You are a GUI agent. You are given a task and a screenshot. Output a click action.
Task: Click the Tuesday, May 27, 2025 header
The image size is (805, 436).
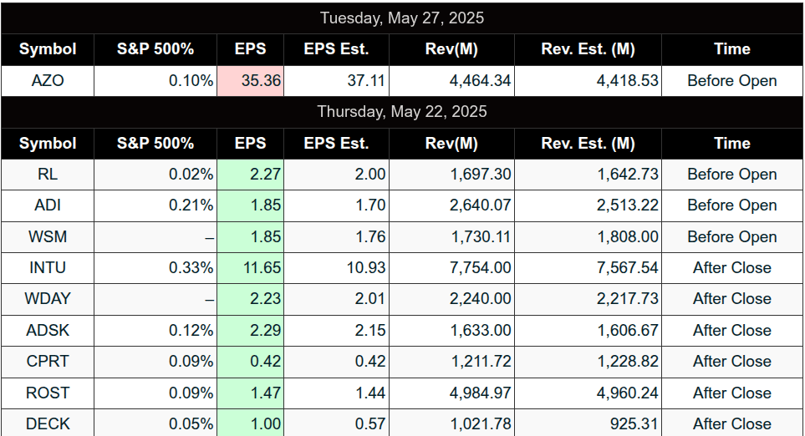(x=402, y=18)
